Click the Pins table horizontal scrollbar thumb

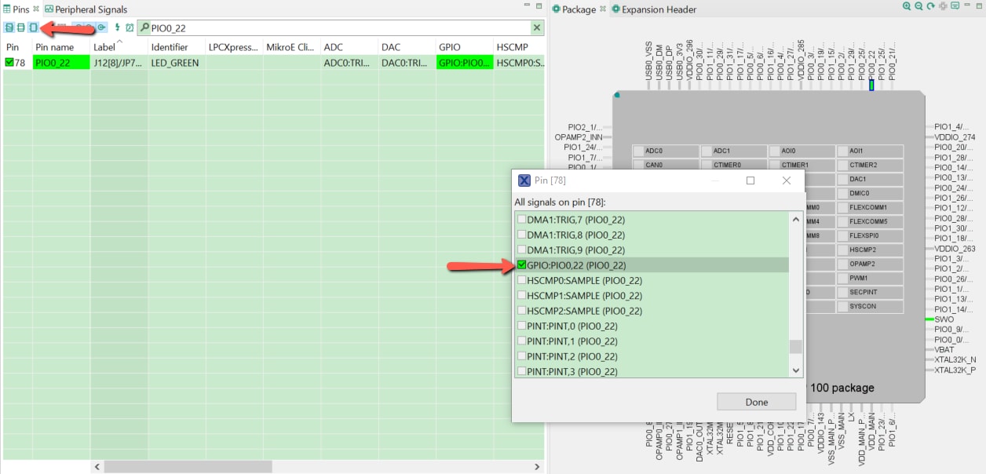(x=187, y=466)
